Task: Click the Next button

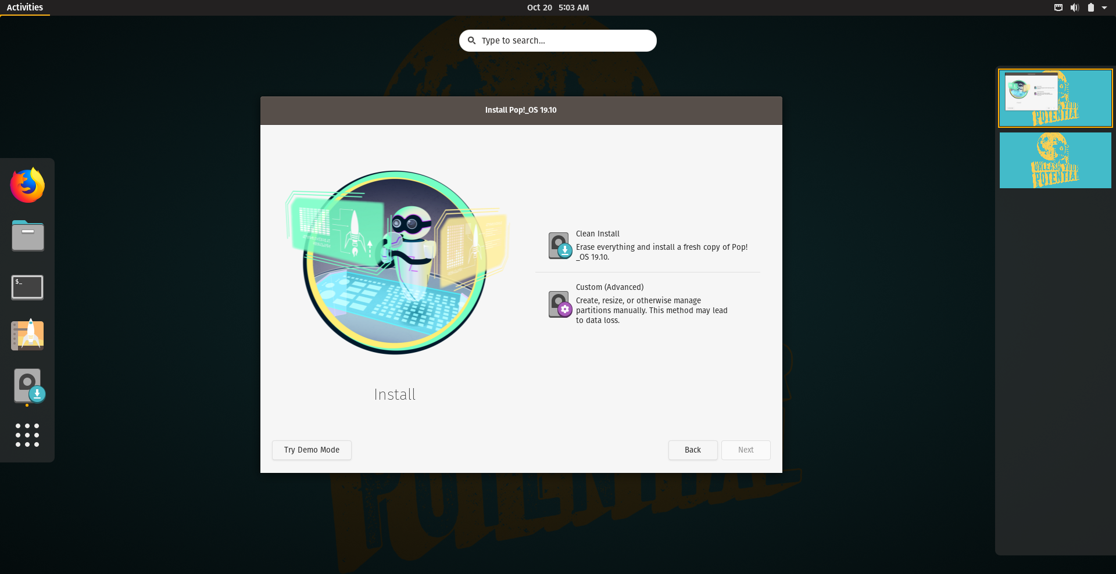Action: [x=746, y=450]
